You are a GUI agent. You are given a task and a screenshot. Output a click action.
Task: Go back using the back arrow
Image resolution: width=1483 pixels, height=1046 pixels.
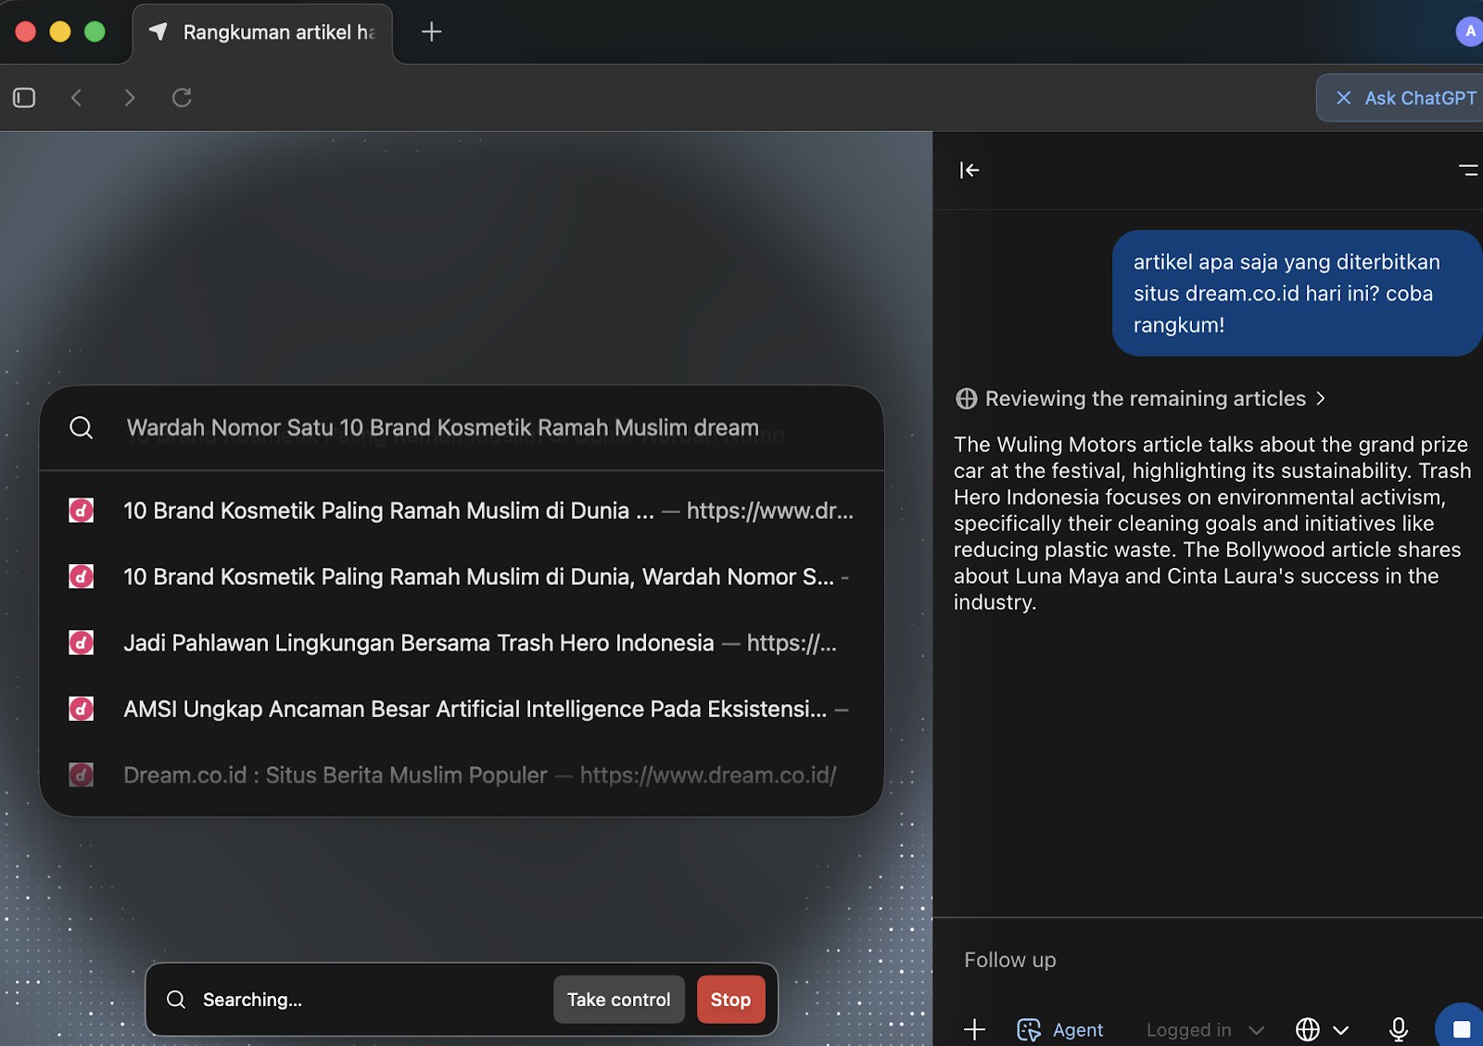[x=77, y=97]
